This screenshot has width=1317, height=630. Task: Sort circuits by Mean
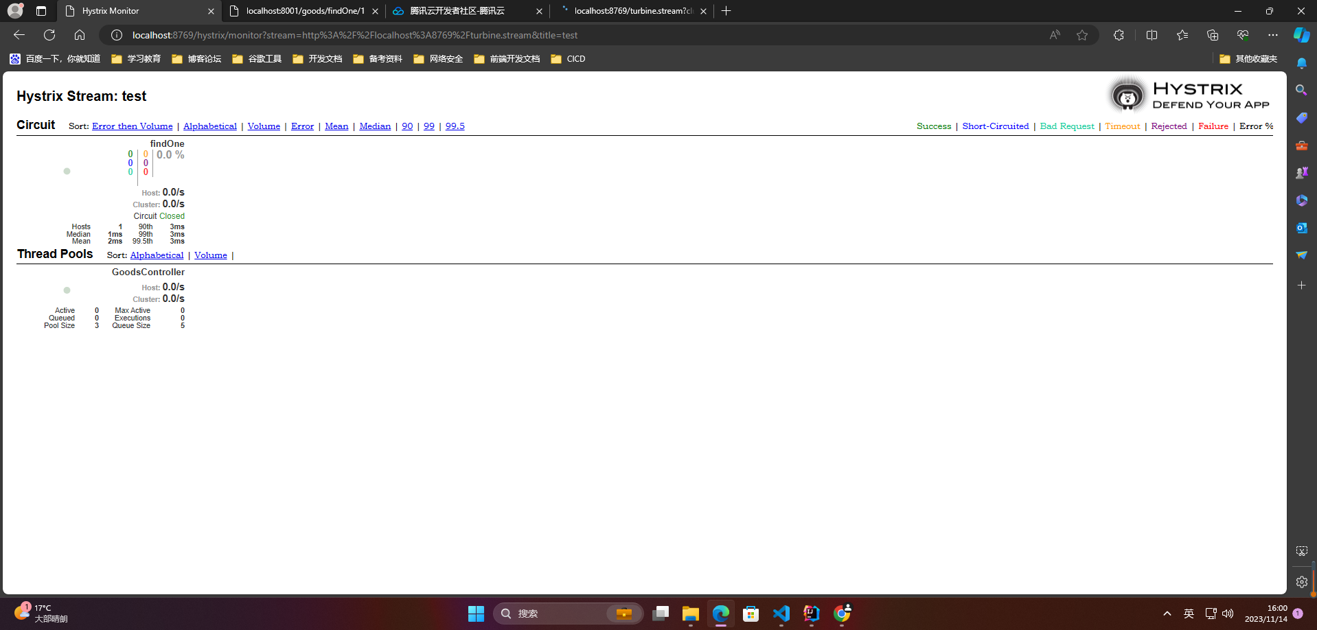[x=336, y=126]
